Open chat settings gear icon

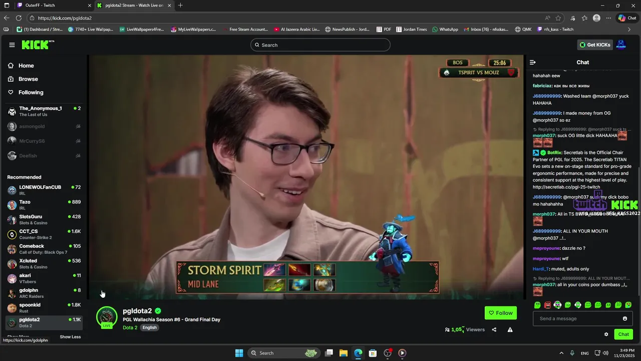tap(606, 334)
